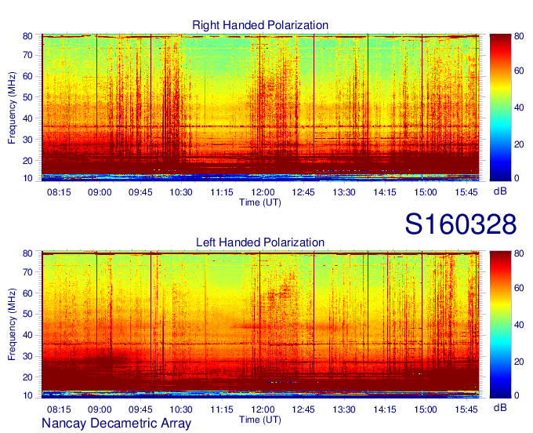533x433 pixels.
Task: Click the 14:15 tick under the top plot
Action: [x=385, y=192]
